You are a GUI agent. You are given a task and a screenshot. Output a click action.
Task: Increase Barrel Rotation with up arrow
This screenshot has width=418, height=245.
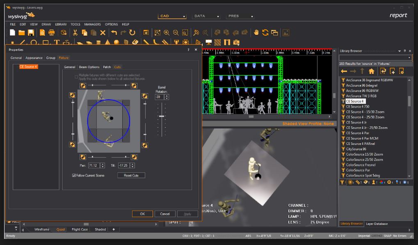pos(167,96)
